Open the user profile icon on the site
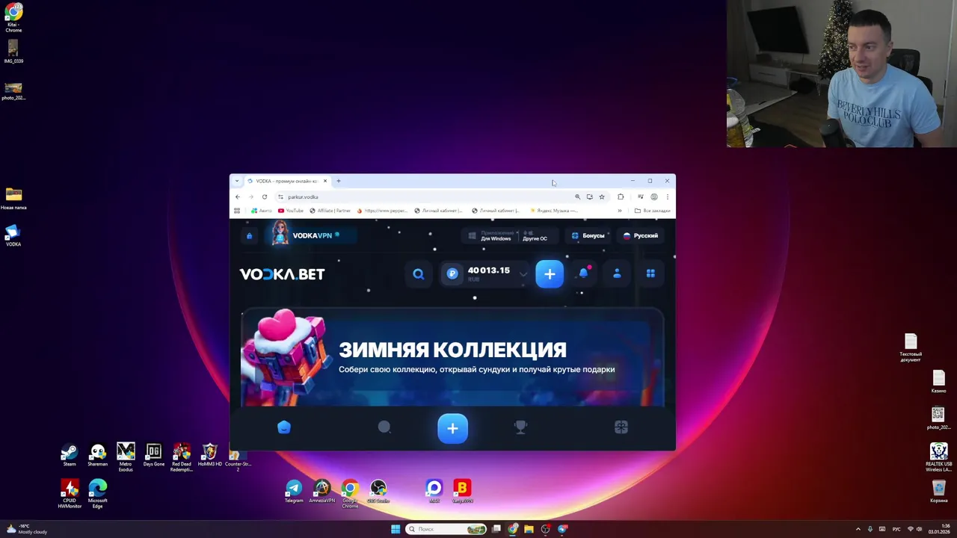The width and height of the screenshot is (957, 538). pyautogui.click(x=617, y=274)
